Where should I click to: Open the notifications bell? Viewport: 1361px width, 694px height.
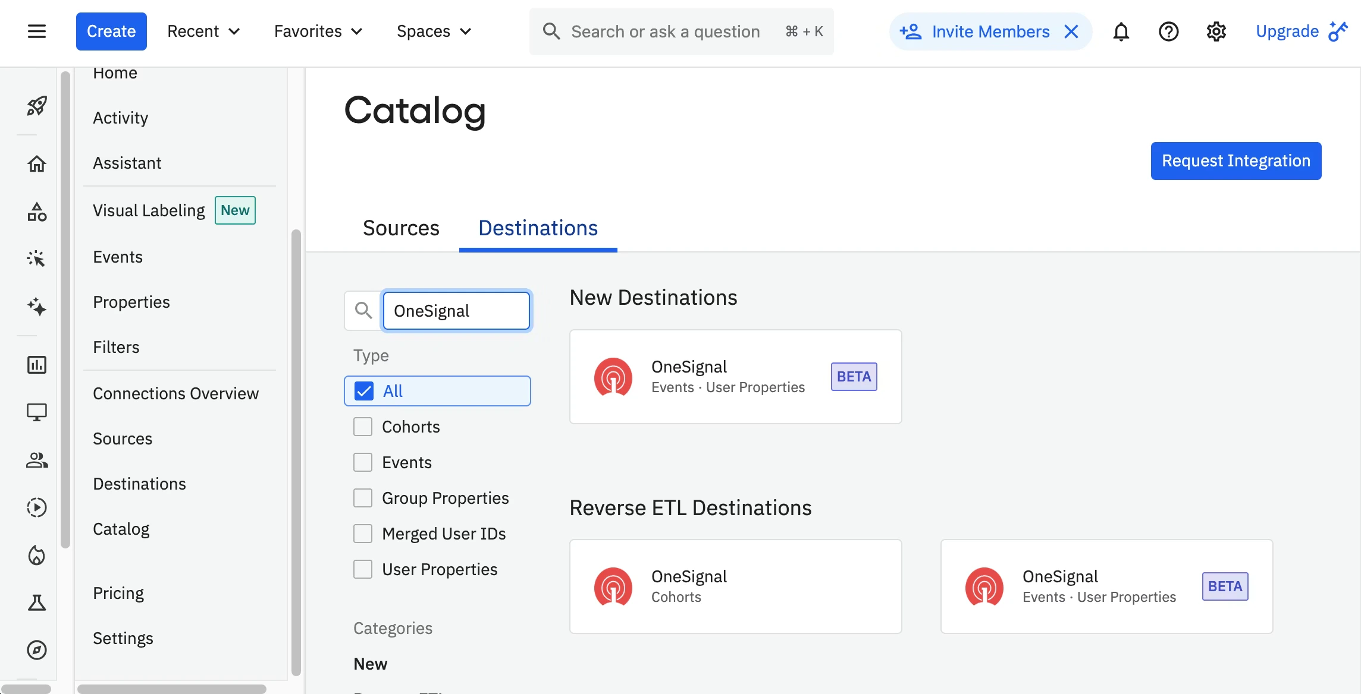(1121, 31)
